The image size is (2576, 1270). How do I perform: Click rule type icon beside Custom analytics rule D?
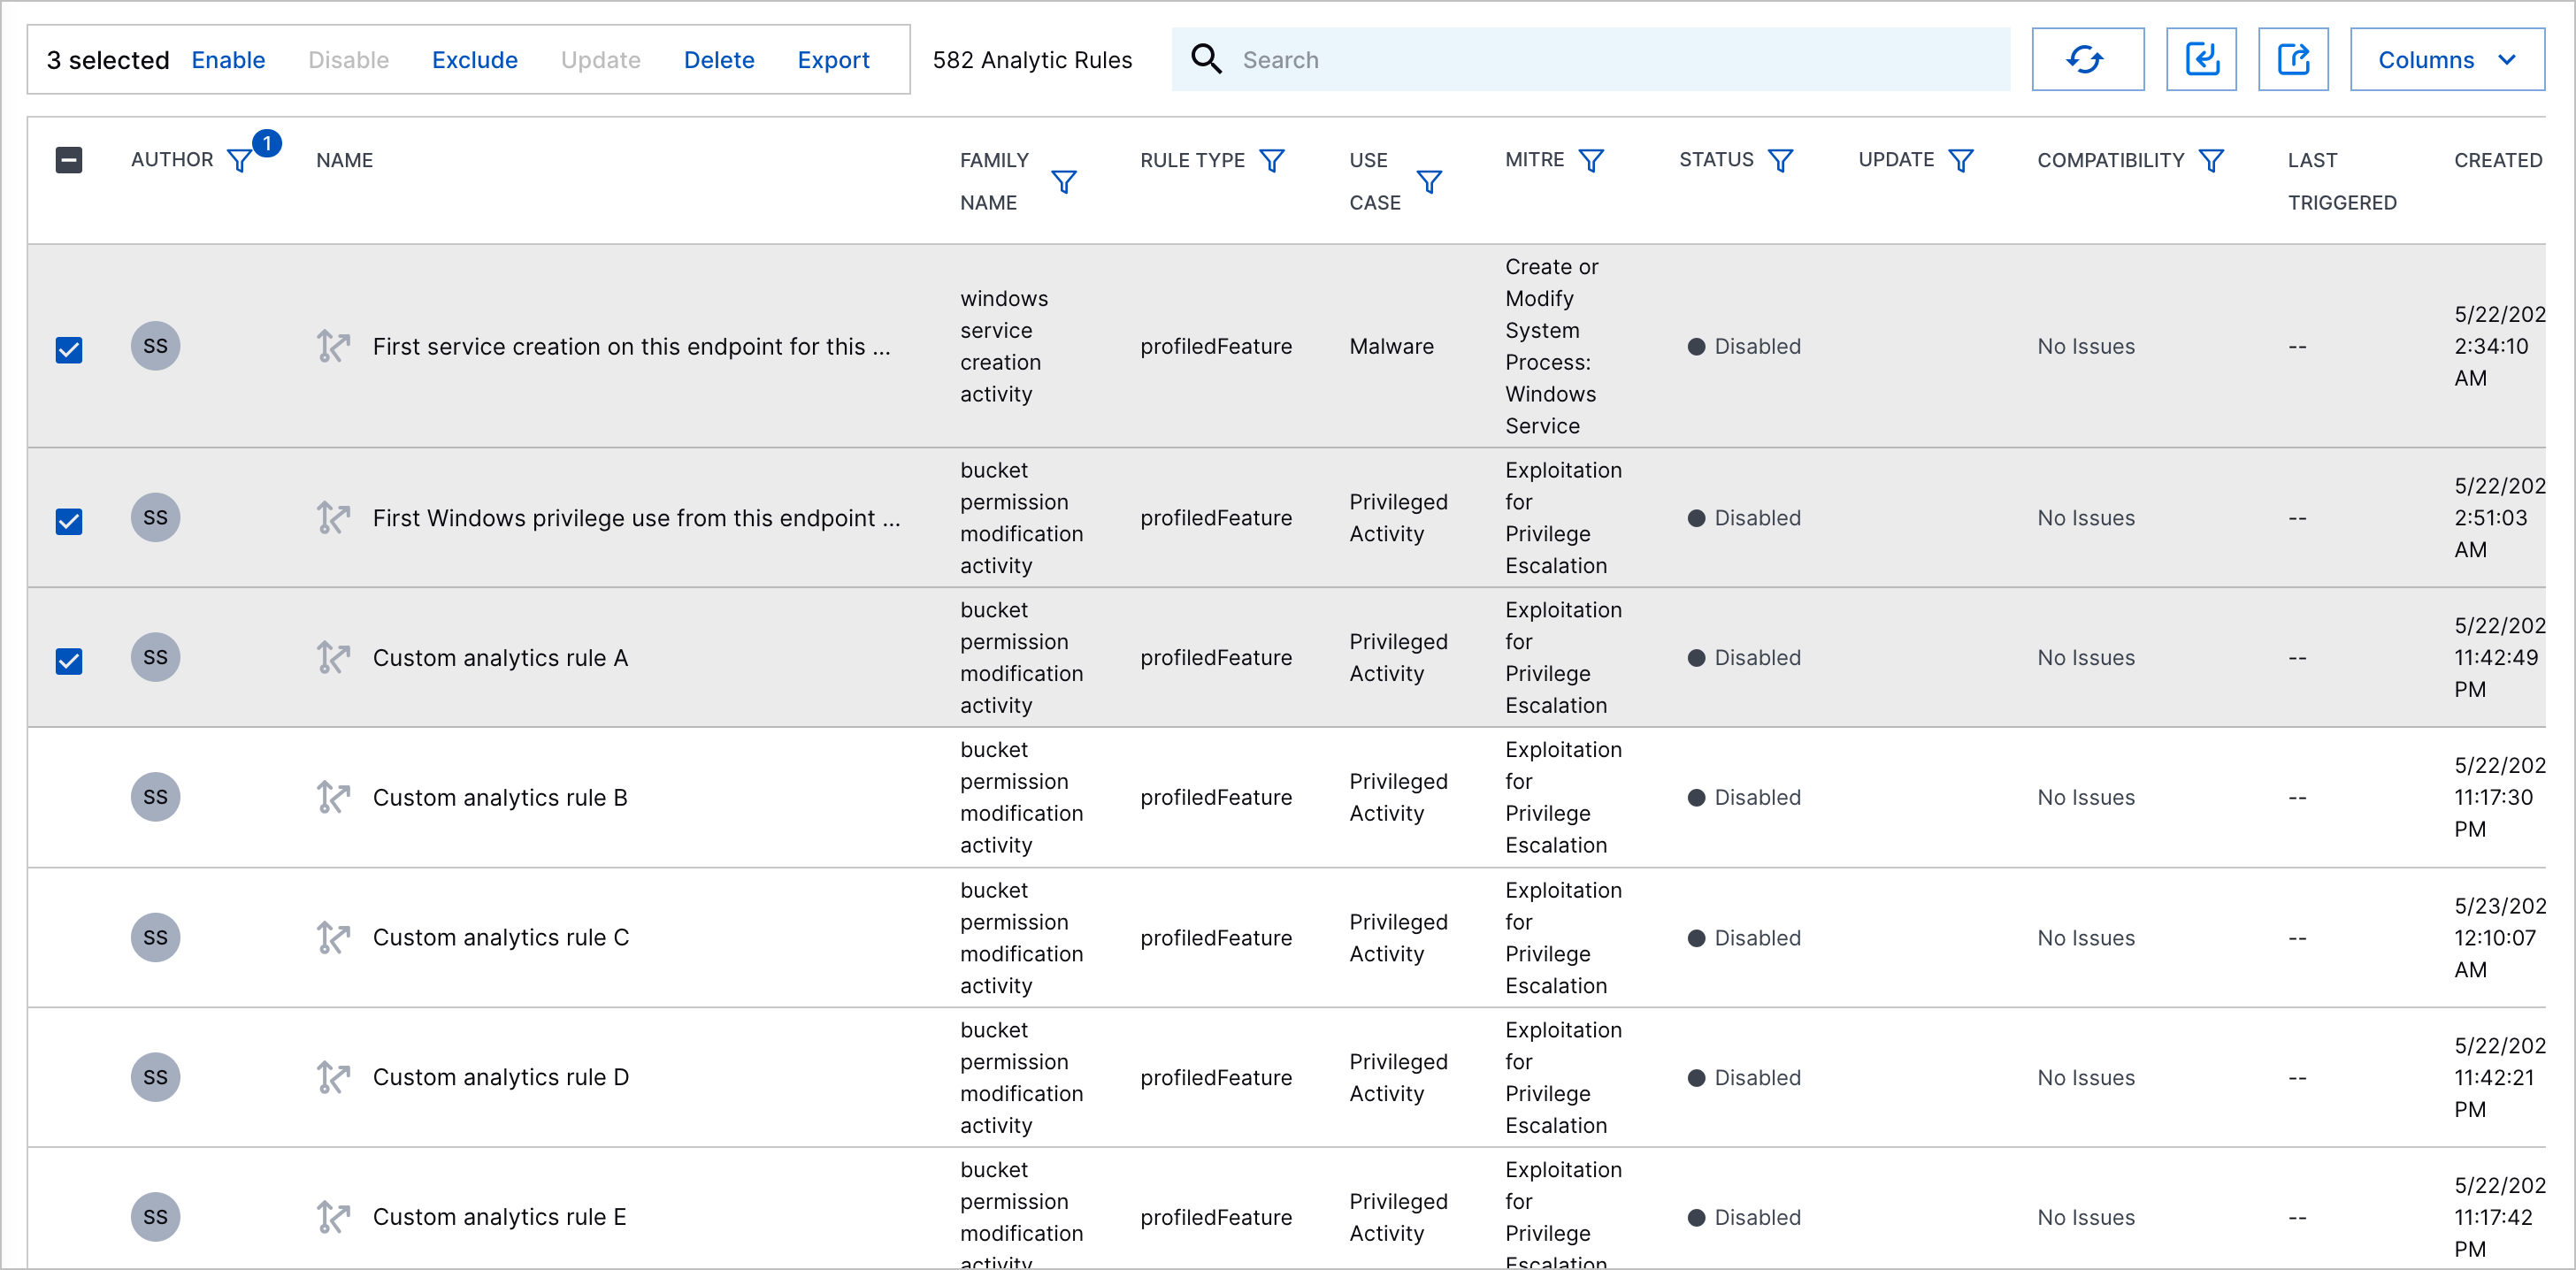pos(333,1078)
